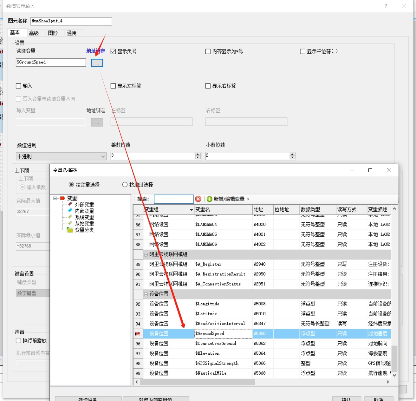Select the $ReadPositionInterval variable row
This screenshot has height=401, width=416.
pos(262,324)
